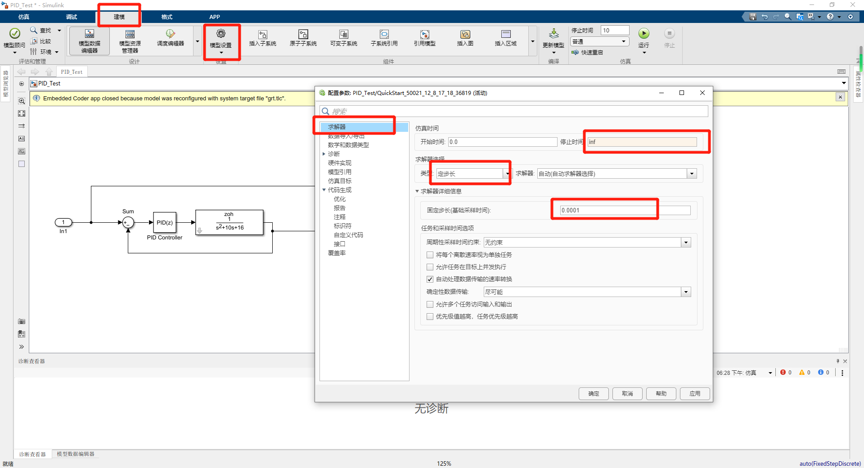The height and width of the screenshot is (468, 864).
Task: Start simulation with the green 运行 button
Action: tap(644, 33)
